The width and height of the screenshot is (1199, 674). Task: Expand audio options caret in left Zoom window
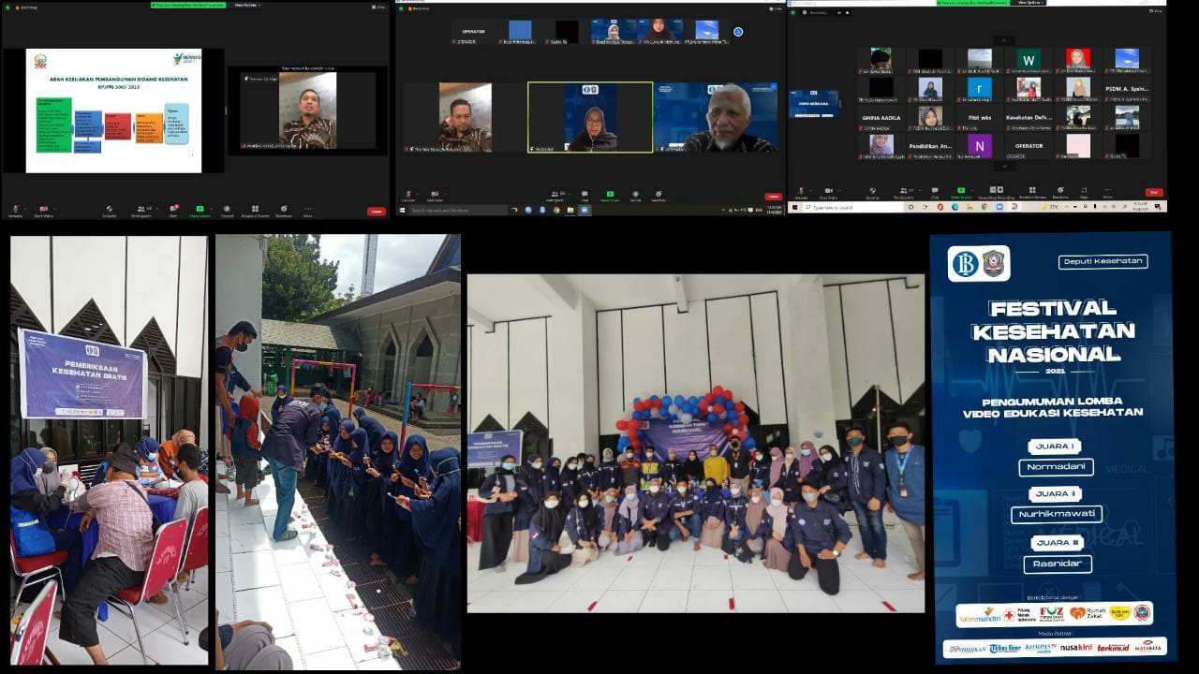25,208
